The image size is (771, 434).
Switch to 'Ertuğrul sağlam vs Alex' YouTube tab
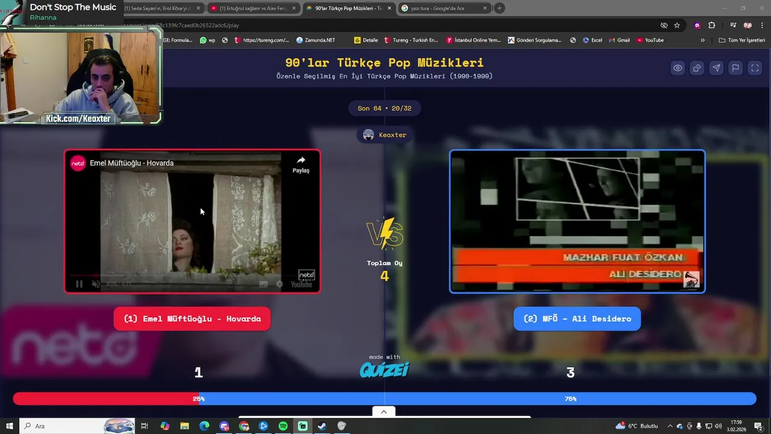coord(252,8)
